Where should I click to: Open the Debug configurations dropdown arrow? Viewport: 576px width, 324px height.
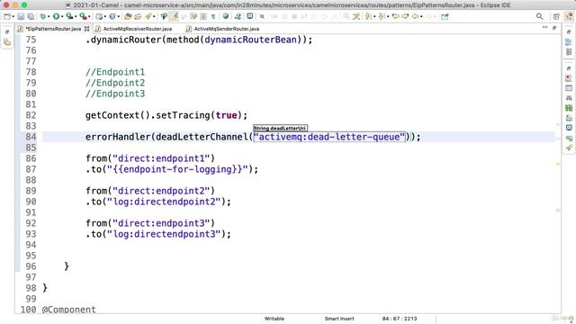click(x=49, y=16)
